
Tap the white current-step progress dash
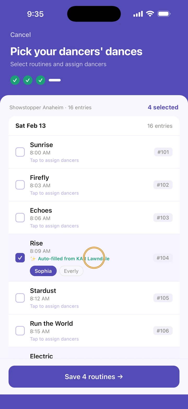pos(55,80)
